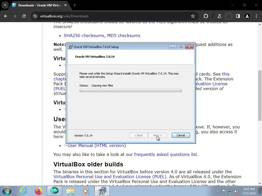
Task: Open a new Chrome tab
Action: (75, 5)
